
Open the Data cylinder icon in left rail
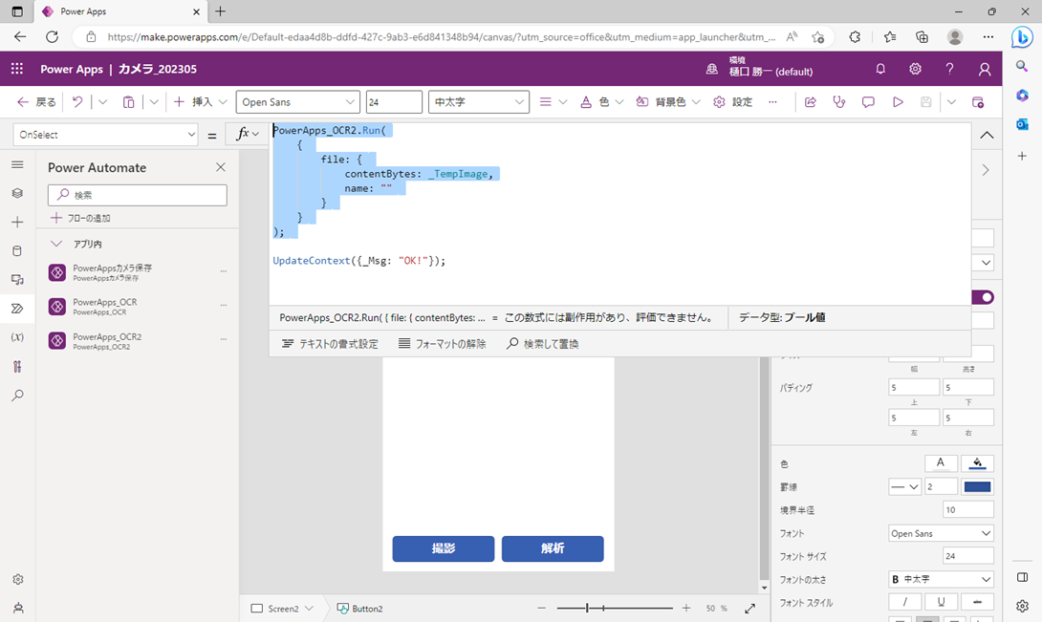point(17,250)
